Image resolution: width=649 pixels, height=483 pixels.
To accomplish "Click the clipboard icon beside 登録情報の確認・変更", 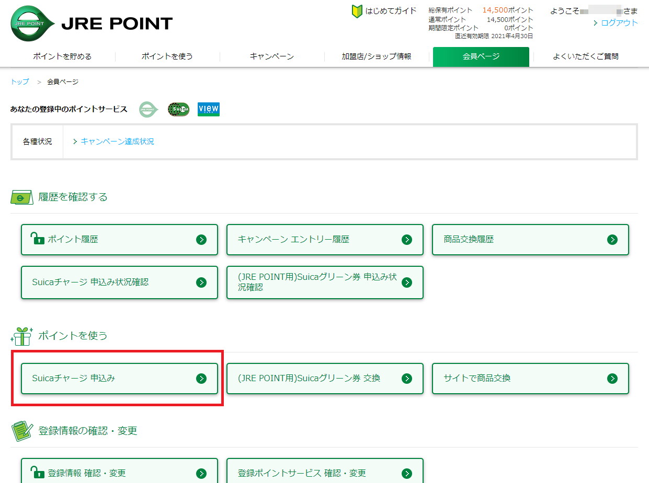I will [22, 431].
